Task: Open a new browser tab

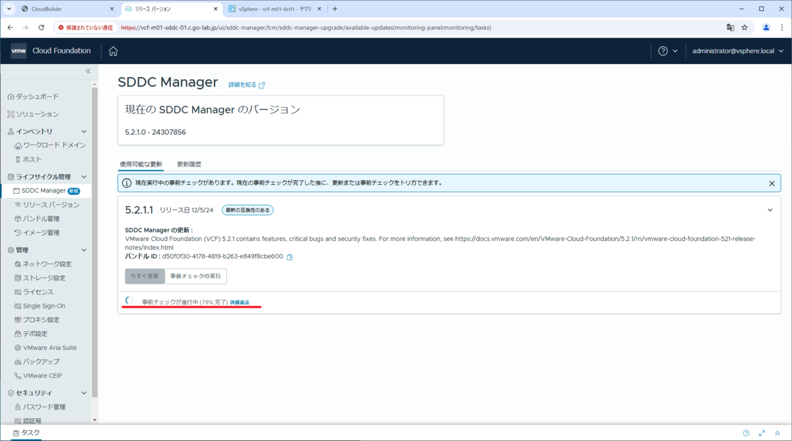Action: coord(335,9)
